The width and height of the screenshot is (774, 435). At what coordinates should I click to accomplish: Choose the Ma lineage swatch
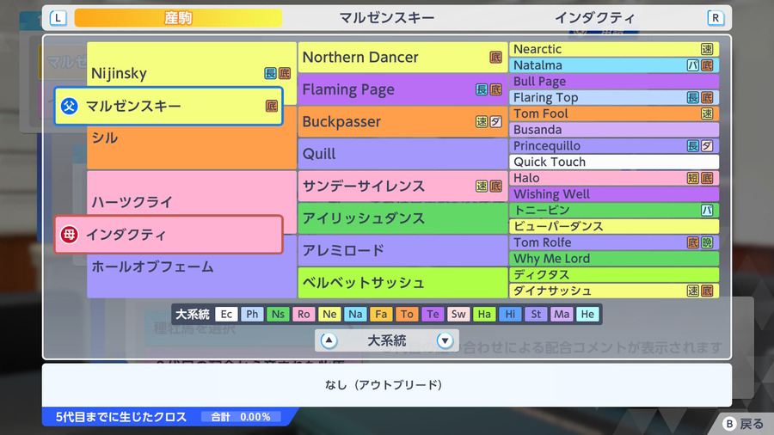click(562, 314)
